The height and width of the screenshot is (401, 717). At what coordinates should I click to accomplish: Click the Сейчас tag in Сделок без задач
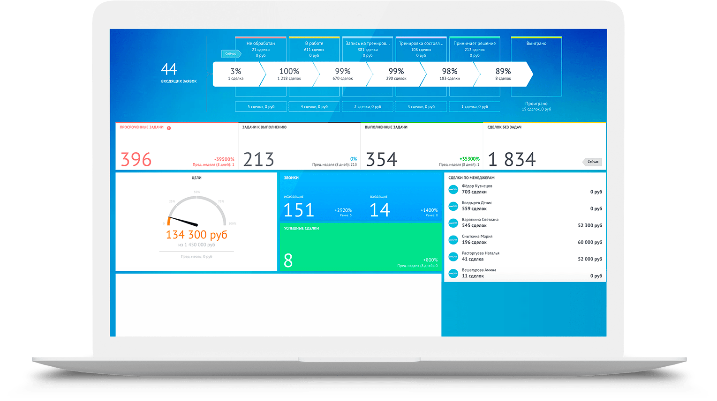tap(592, 162)
